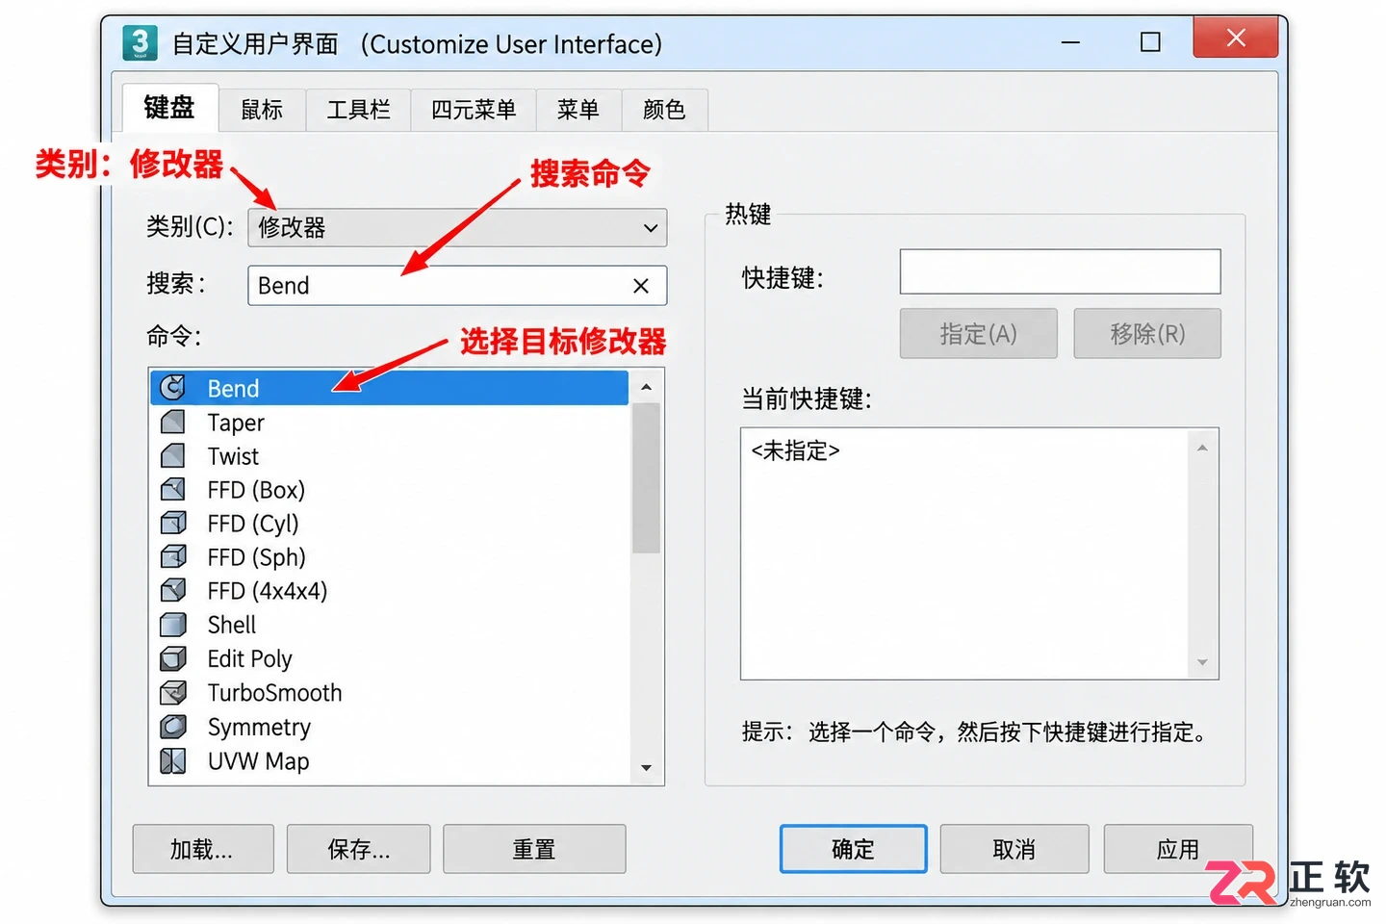
Task: Select the Twist command row
Action: 390,455
